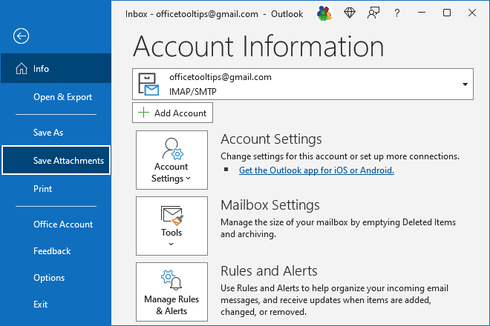Click the green plus icon on Add Account

[143, 113]
